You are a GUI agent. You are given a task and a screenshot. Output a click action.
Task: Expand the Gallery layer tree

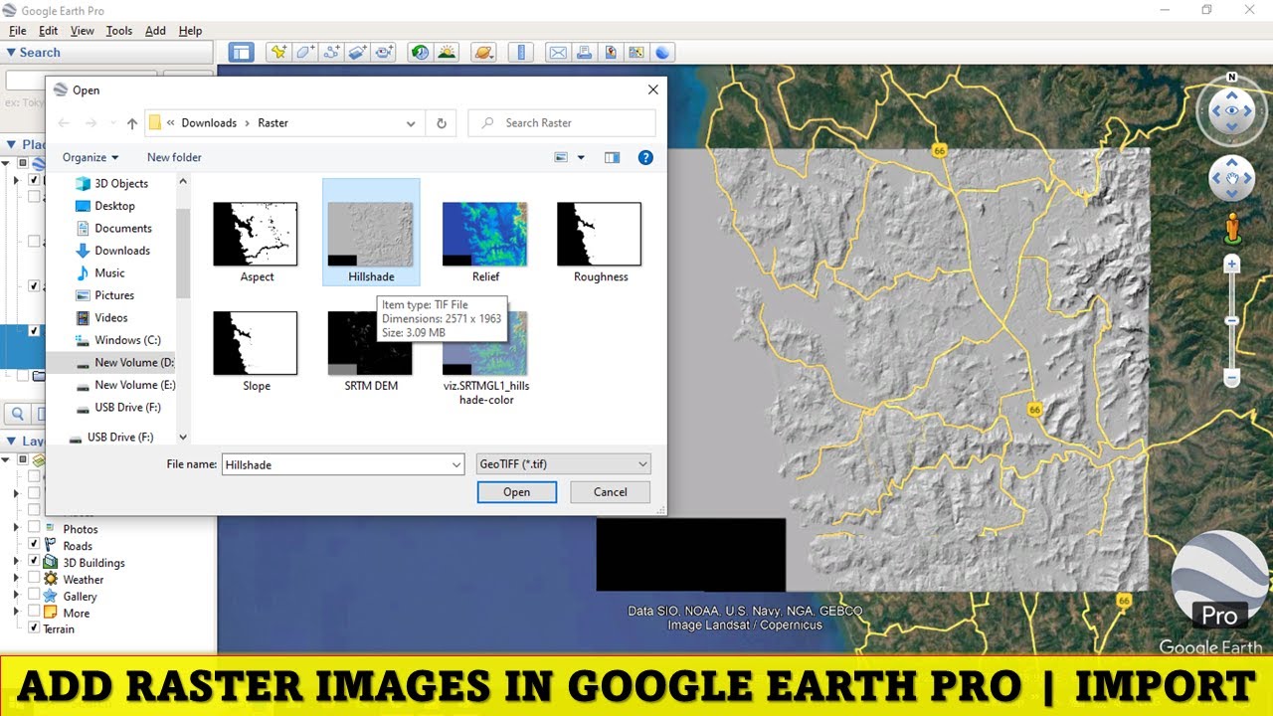coord(16,596)
